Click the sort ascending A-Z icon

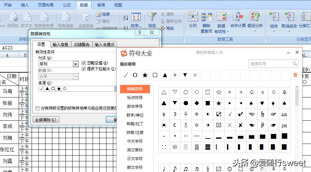click(125, 18)
